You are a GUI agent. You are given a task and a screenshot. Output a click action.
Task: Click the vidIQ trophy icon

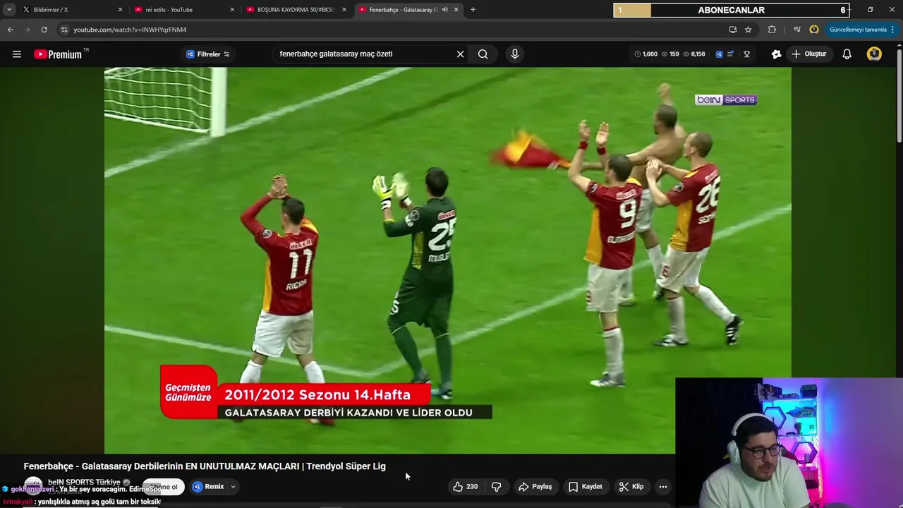click(746, 54)
